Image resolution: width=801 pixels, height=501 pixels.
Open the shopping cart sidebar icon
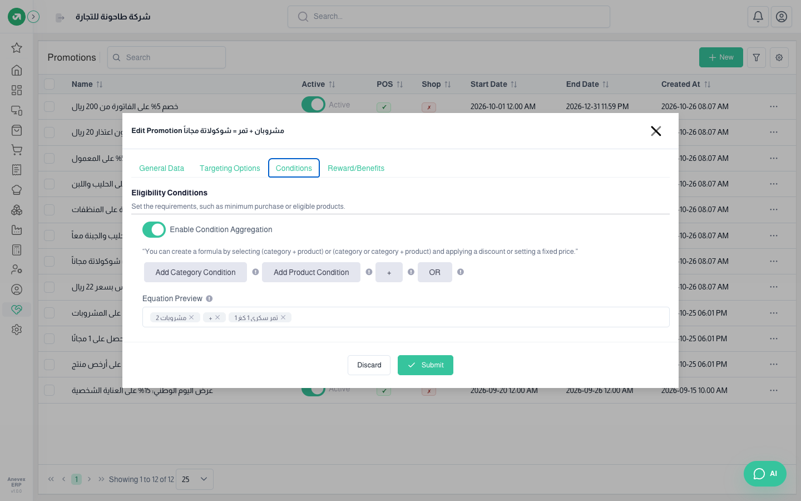click(17, 150)
